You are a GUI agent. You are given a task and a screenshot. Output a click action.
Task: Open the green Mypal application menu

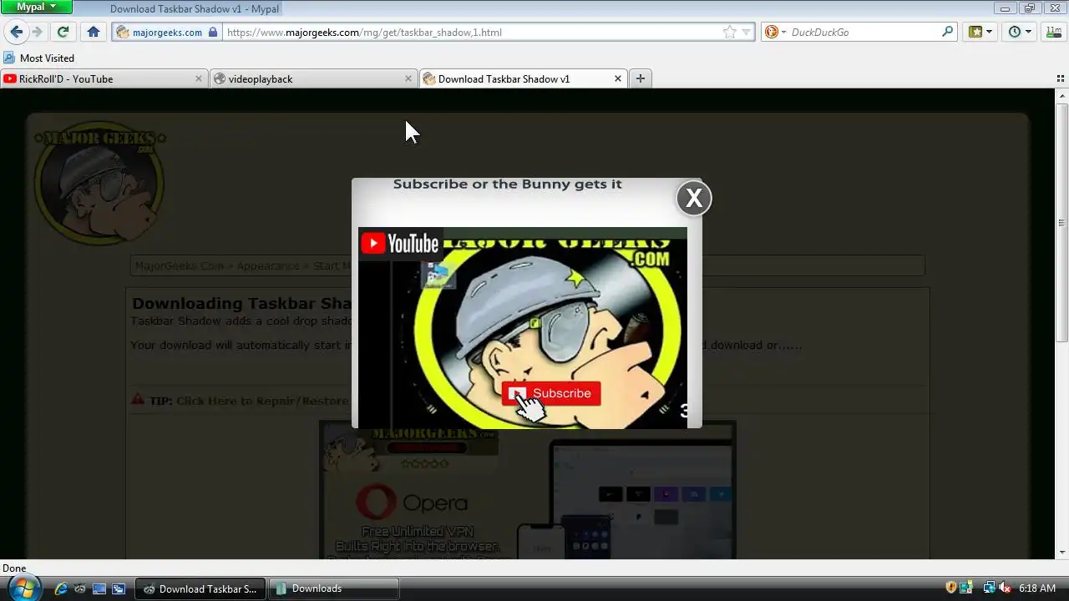tap(36, 7)
